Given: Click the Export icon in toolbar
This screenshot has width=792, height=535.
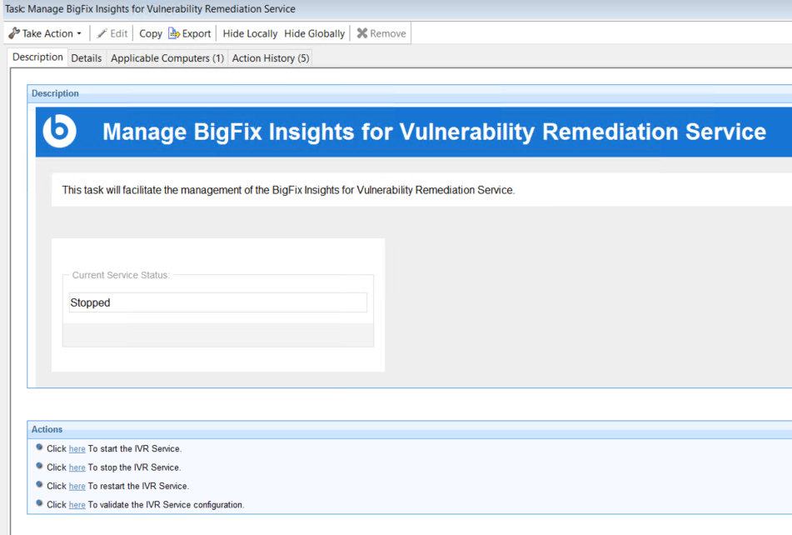Looking at the screenshot, I should pyautogui.click(x=174, y=33).
